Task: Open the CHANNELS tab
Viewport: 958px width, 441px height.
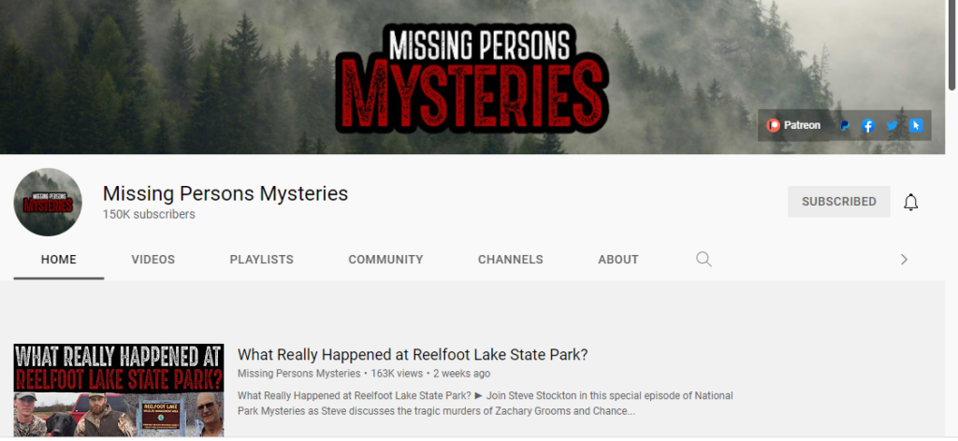Action: click(510, 259)
